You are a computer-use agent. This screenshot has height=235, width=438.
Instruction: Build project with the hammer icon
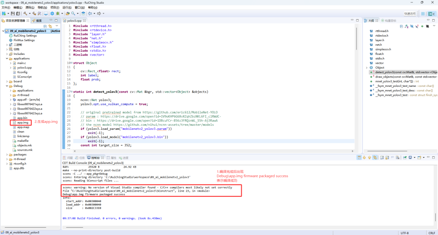[x=26, y=13]
